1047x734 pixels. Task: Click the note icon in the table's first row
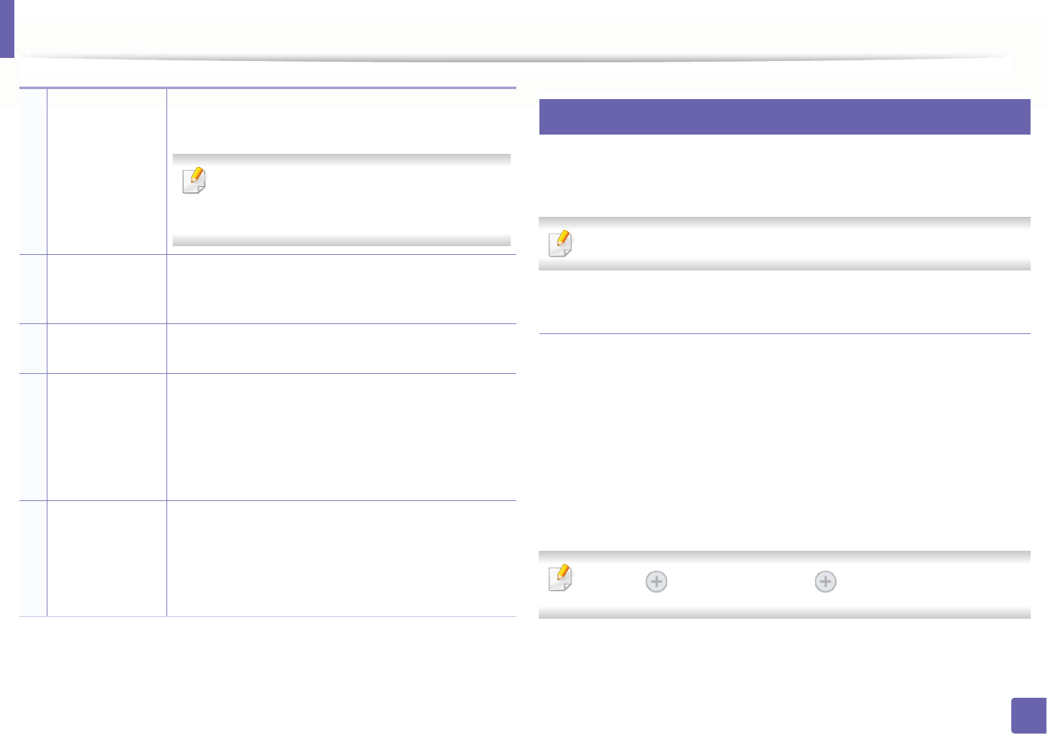194,181
